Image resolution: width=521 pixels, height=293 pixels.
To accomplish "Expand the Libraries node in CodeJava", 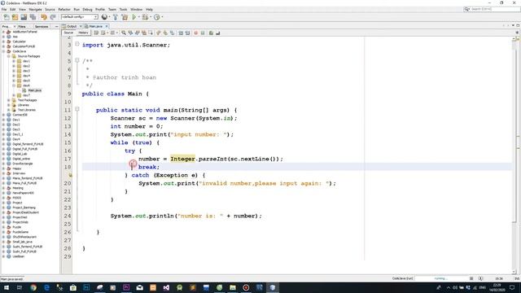I will coord(9,105).
